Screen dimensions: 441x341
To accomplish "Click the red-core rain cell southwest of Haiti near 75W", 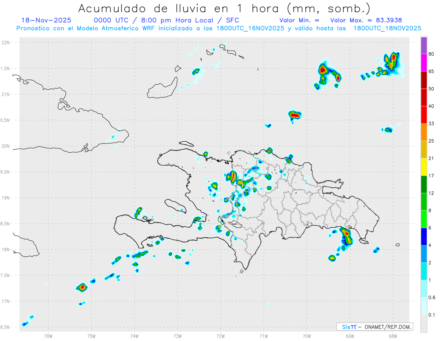I will [x=82, y=287].
